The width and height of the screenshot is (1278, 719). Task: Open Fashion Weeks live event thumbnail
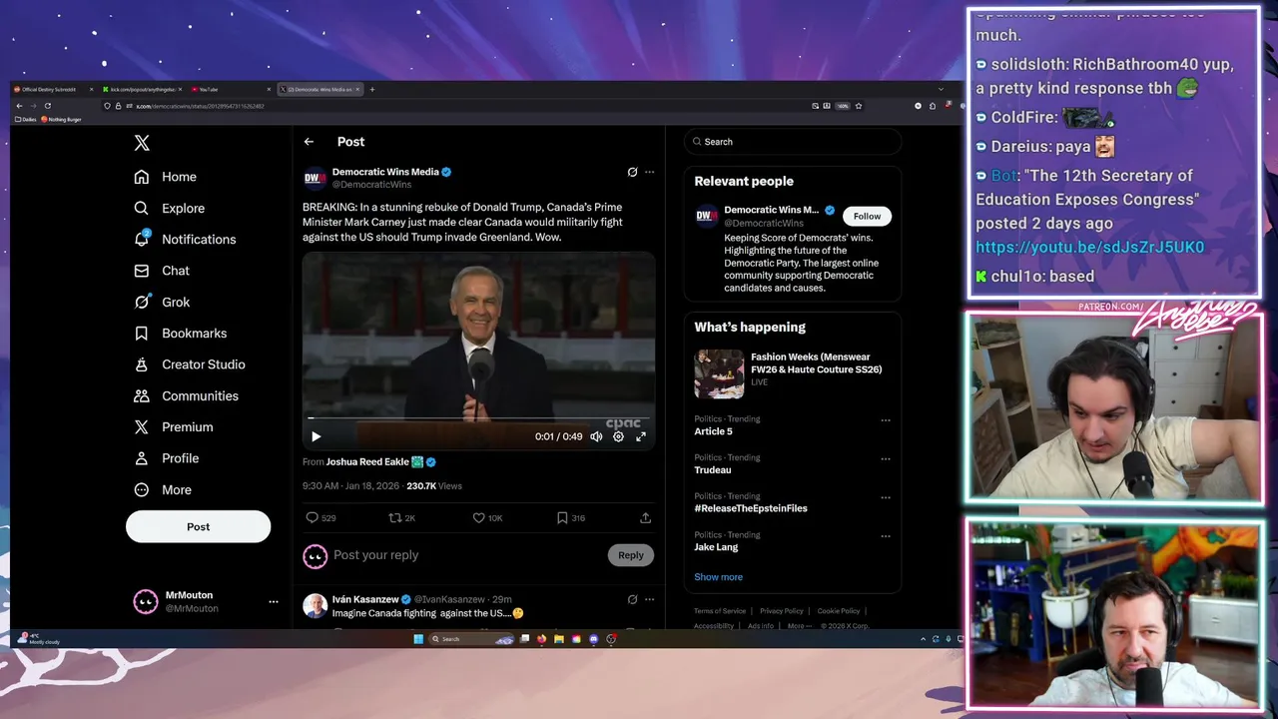[x=719, y=374]
